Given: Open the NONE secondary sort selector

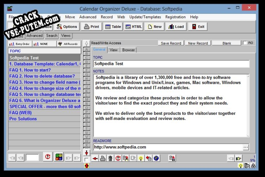Looking at the screenshot, I should click(44, 44).
